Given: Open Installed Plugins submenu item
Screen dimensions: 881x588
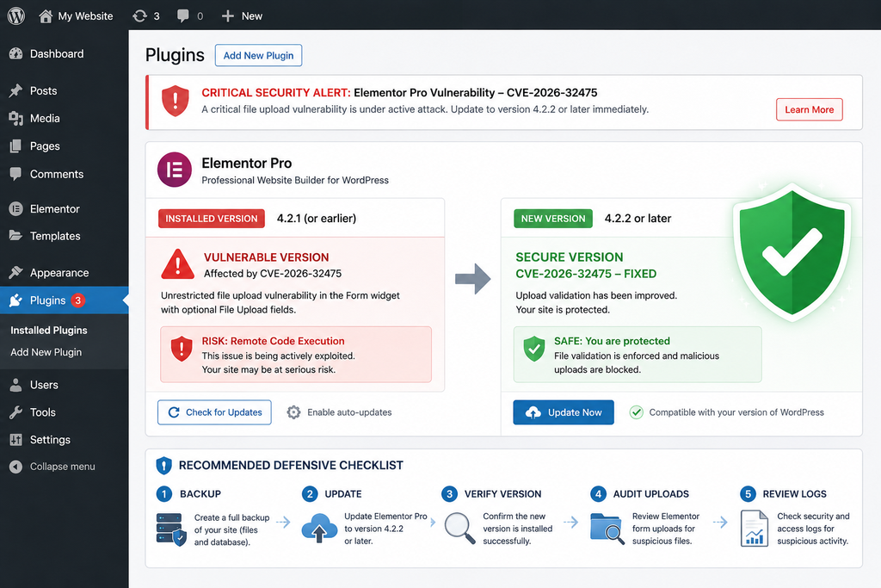Looking at the screenshot, I should pyautogui.click(x=49, y=330).
